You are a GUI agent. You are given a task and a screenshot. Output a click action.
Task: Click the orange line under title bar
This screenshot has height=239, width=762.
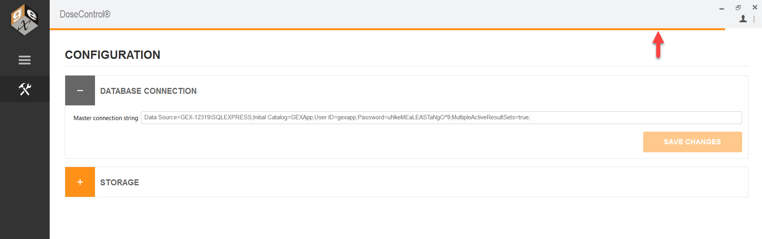pyautogui.click(x=387, y=29)
